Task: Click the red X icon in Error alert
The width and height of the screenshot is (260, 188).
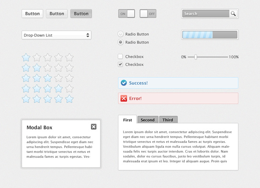Action: click(124, 98)
